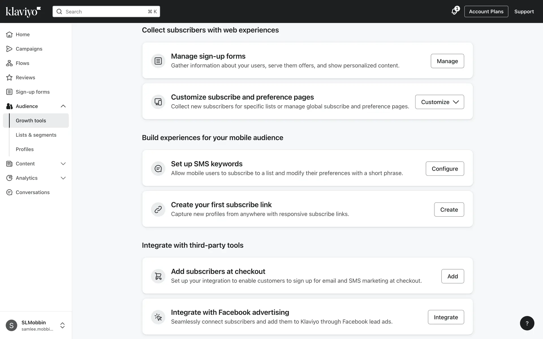Screen dimensions: 543x339
Task: Collapse the Audience section chevron
Action: pyautogui.click(x=63, y=106)
